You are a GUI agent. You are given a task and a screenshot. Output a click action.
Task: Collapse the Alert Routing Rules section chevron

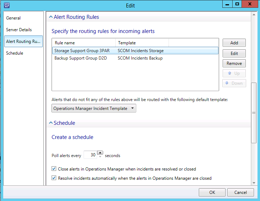(51, 17)
